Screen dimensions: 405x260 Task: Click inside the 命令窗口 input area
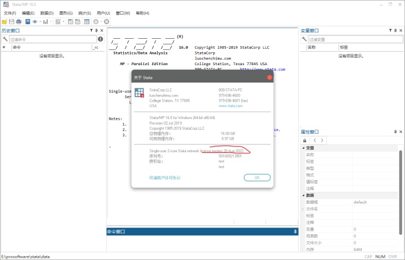[x=202, y=243]
